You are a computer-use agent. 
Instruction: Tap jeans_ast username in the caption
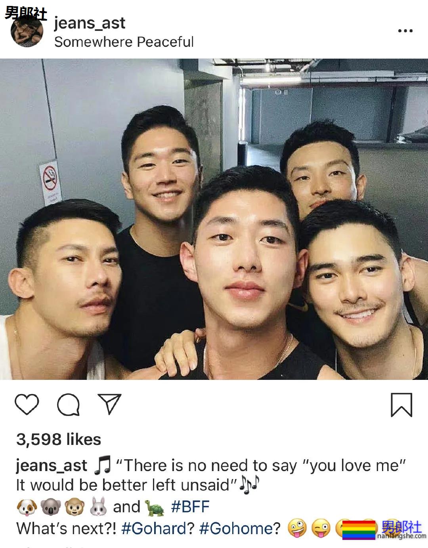52,466
